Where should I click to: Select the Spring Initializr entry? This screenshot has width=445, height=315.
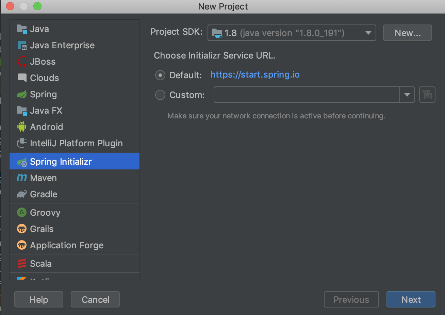75,162
